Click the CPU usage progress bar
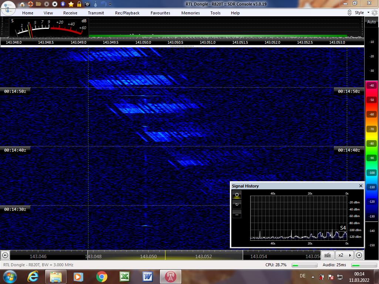379x284 pixels. [304, 265]
